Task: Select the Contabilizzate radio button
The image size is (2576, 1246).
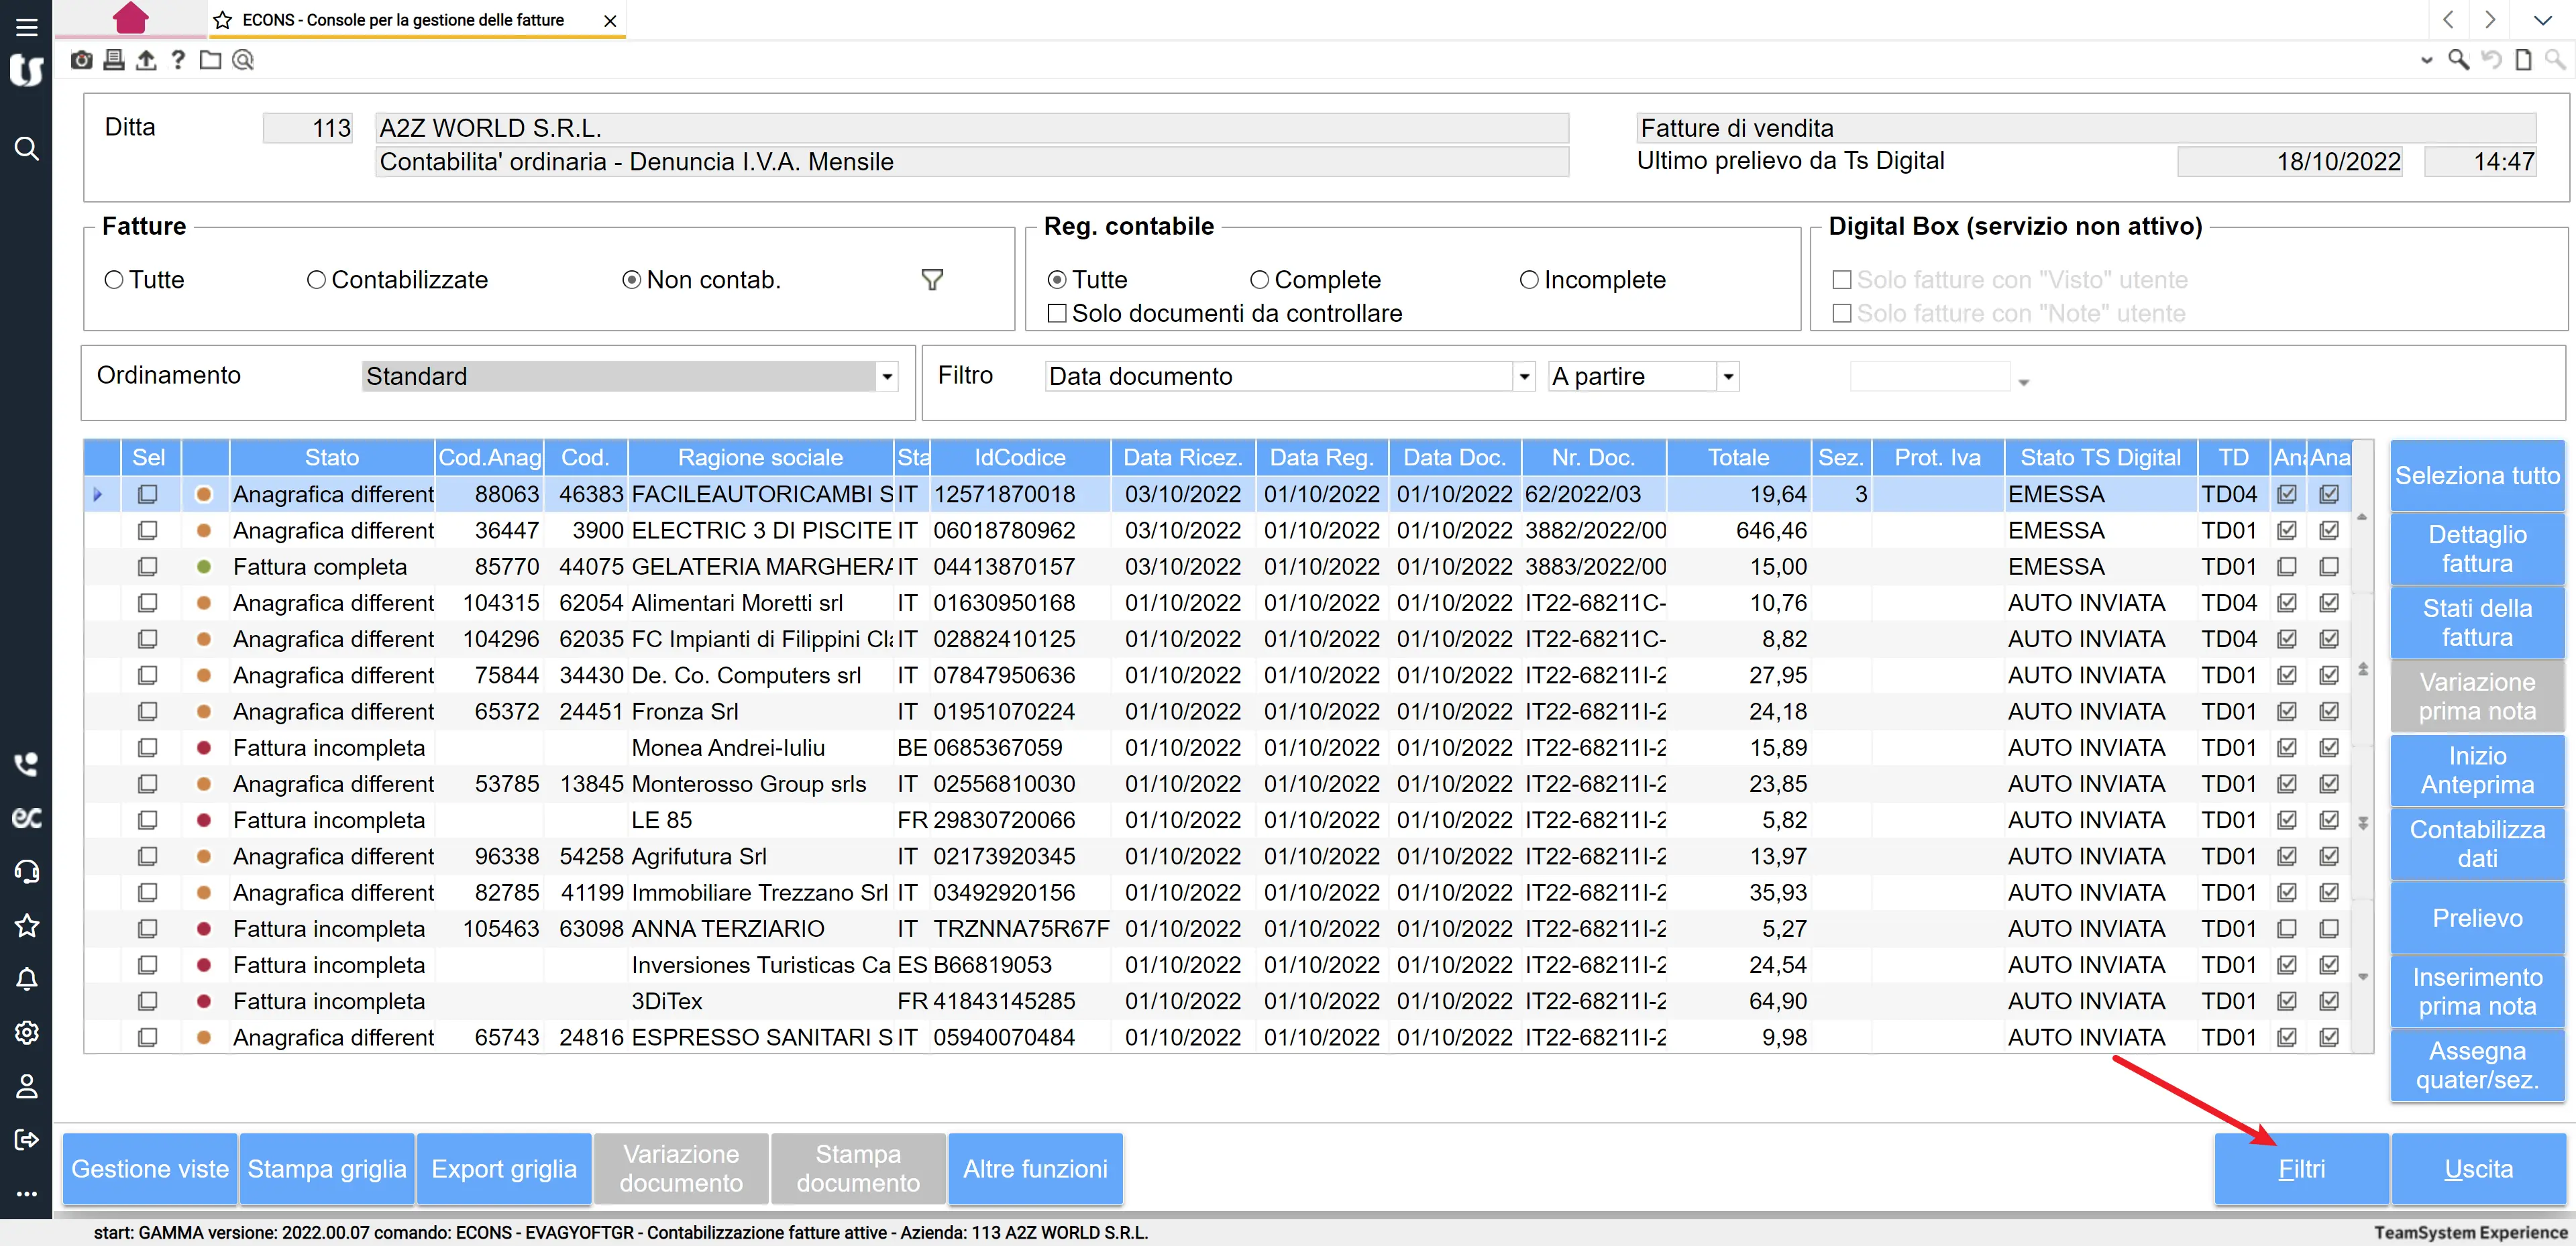Action: click(316, 280)
